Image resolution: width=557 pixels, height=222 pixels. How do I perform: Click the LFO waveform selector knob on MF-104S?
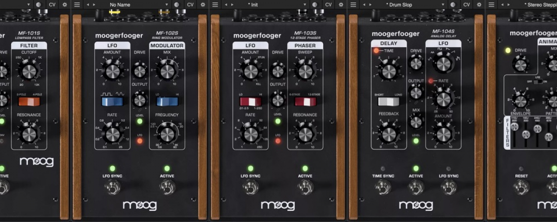tap(444, 64)
